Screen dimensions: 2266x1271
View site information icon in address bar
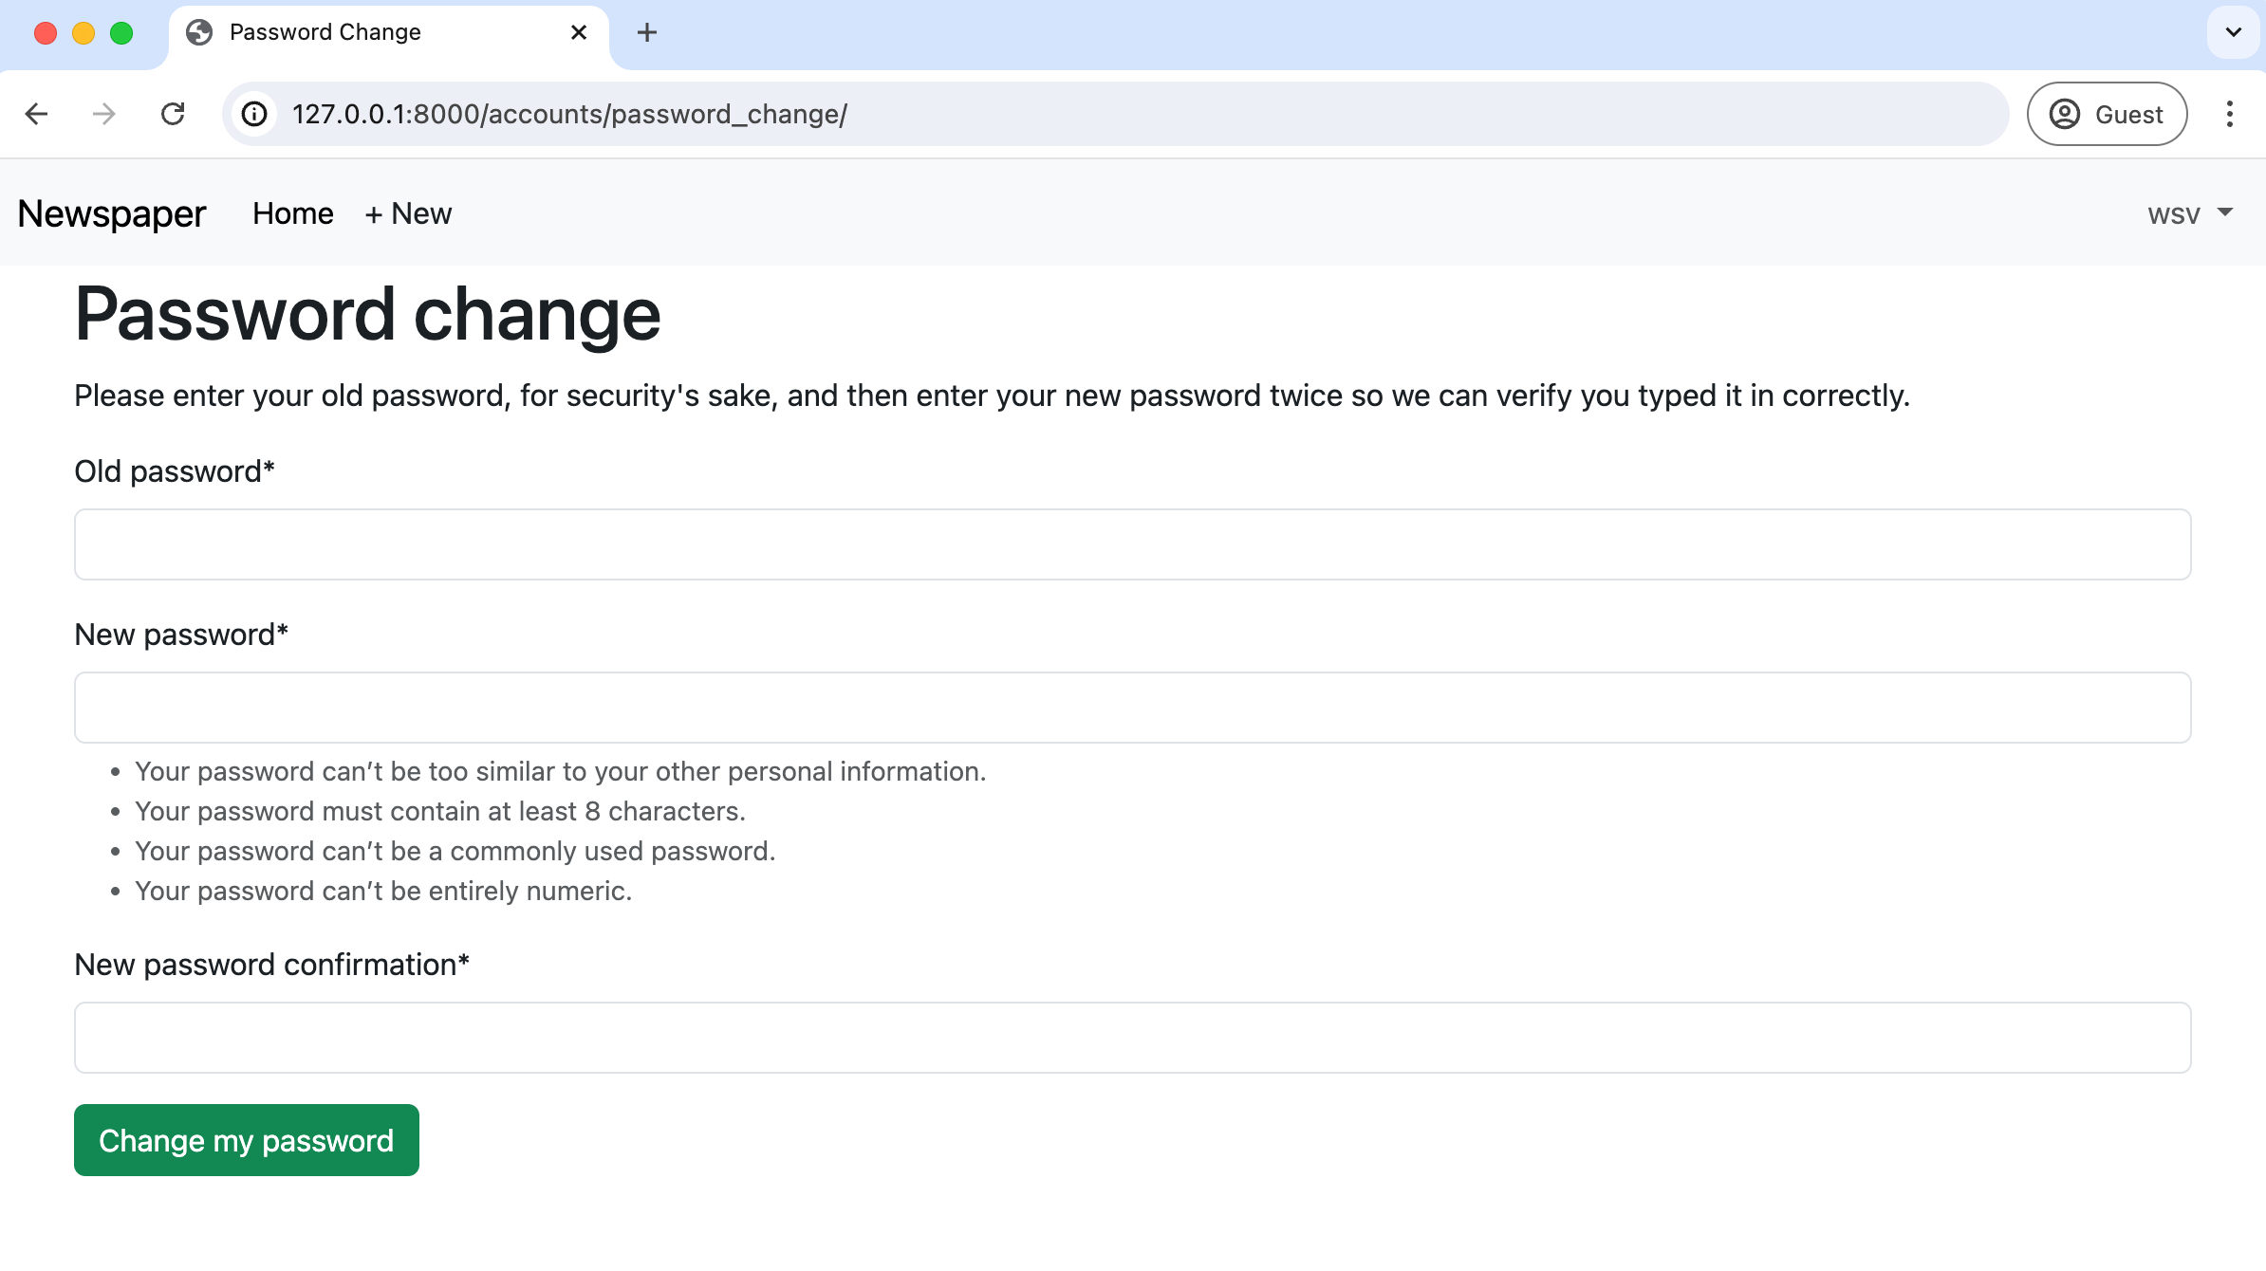tap(254, 114)
